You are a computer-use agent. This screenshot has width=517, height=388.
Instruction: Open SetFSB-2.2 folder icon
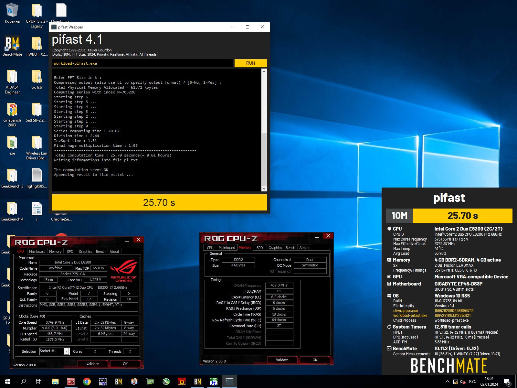coord(37,112)
